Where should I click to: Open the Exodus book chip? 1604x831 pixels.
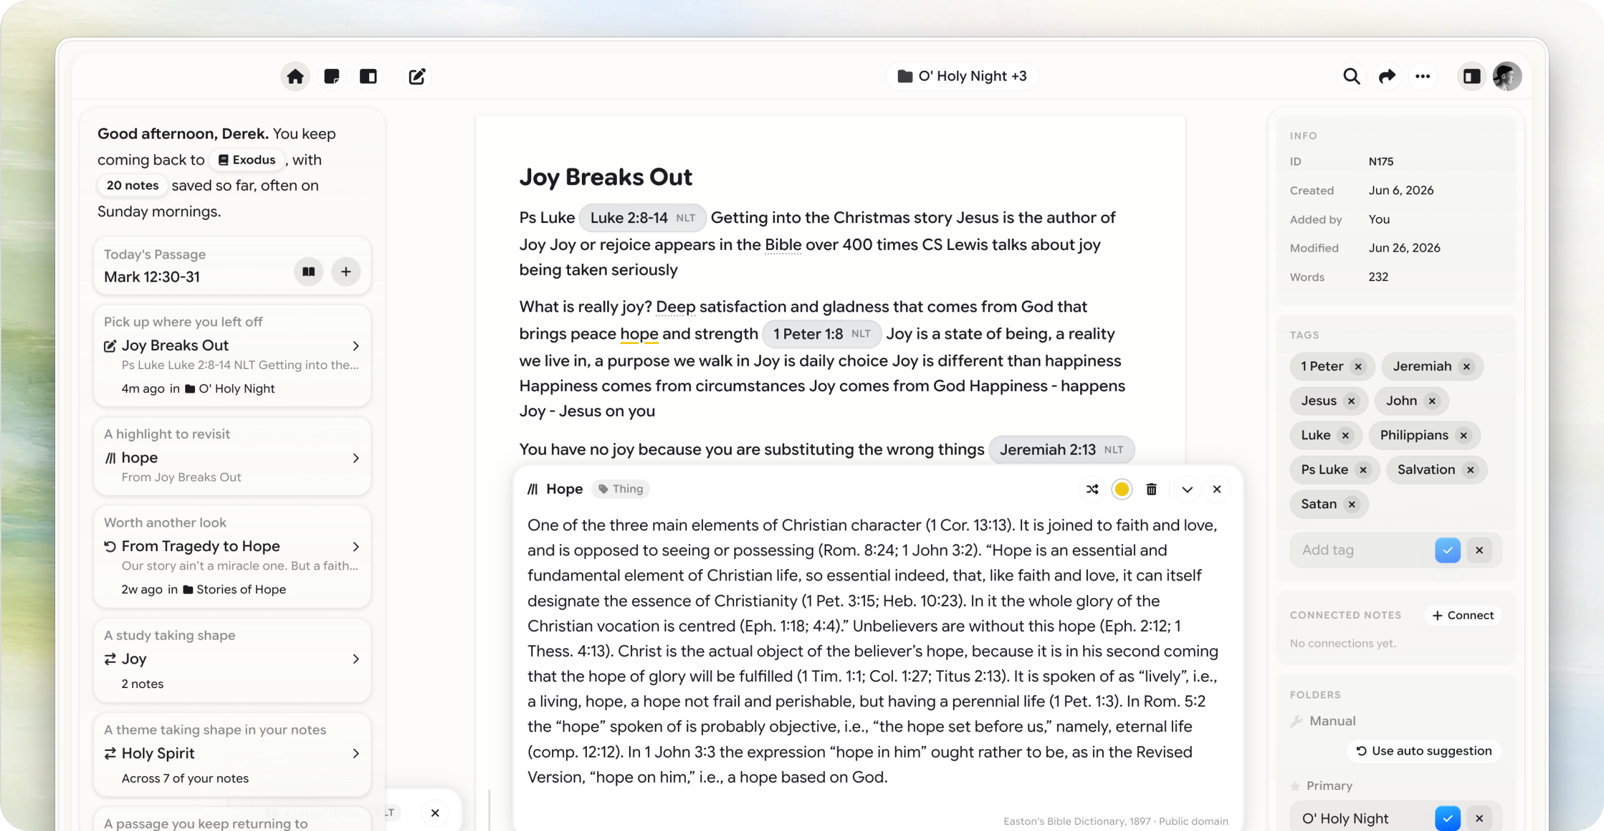click(x=246, y=159)
